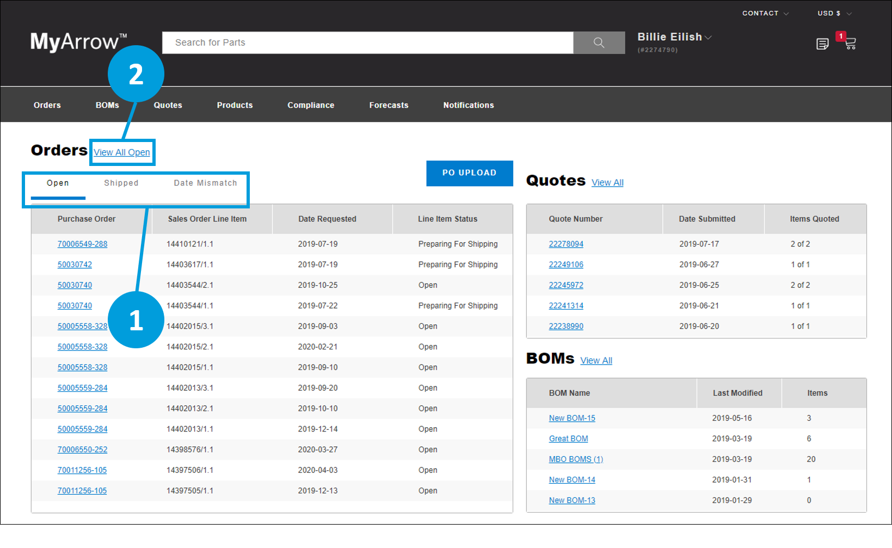Click the View All Open orders link
This screenshot has width=892, height=548.
pyautogui.click(x=122, y=152)
